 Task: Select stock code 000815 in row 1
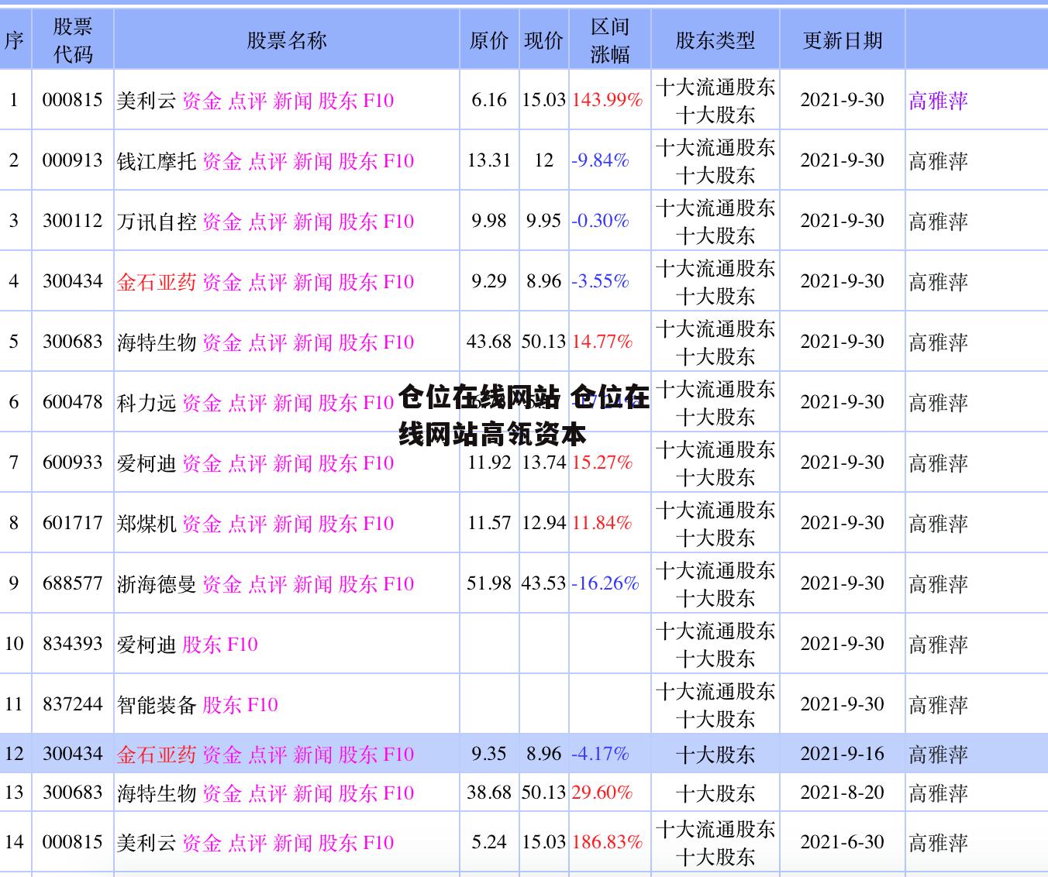tap(72, 100)
